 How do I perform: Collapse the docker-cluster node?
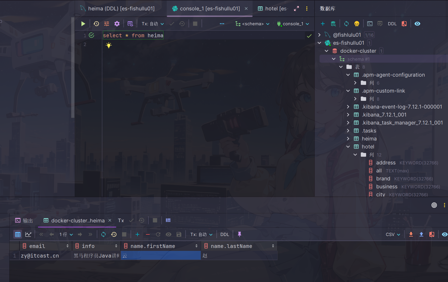(x=326, y=51)
